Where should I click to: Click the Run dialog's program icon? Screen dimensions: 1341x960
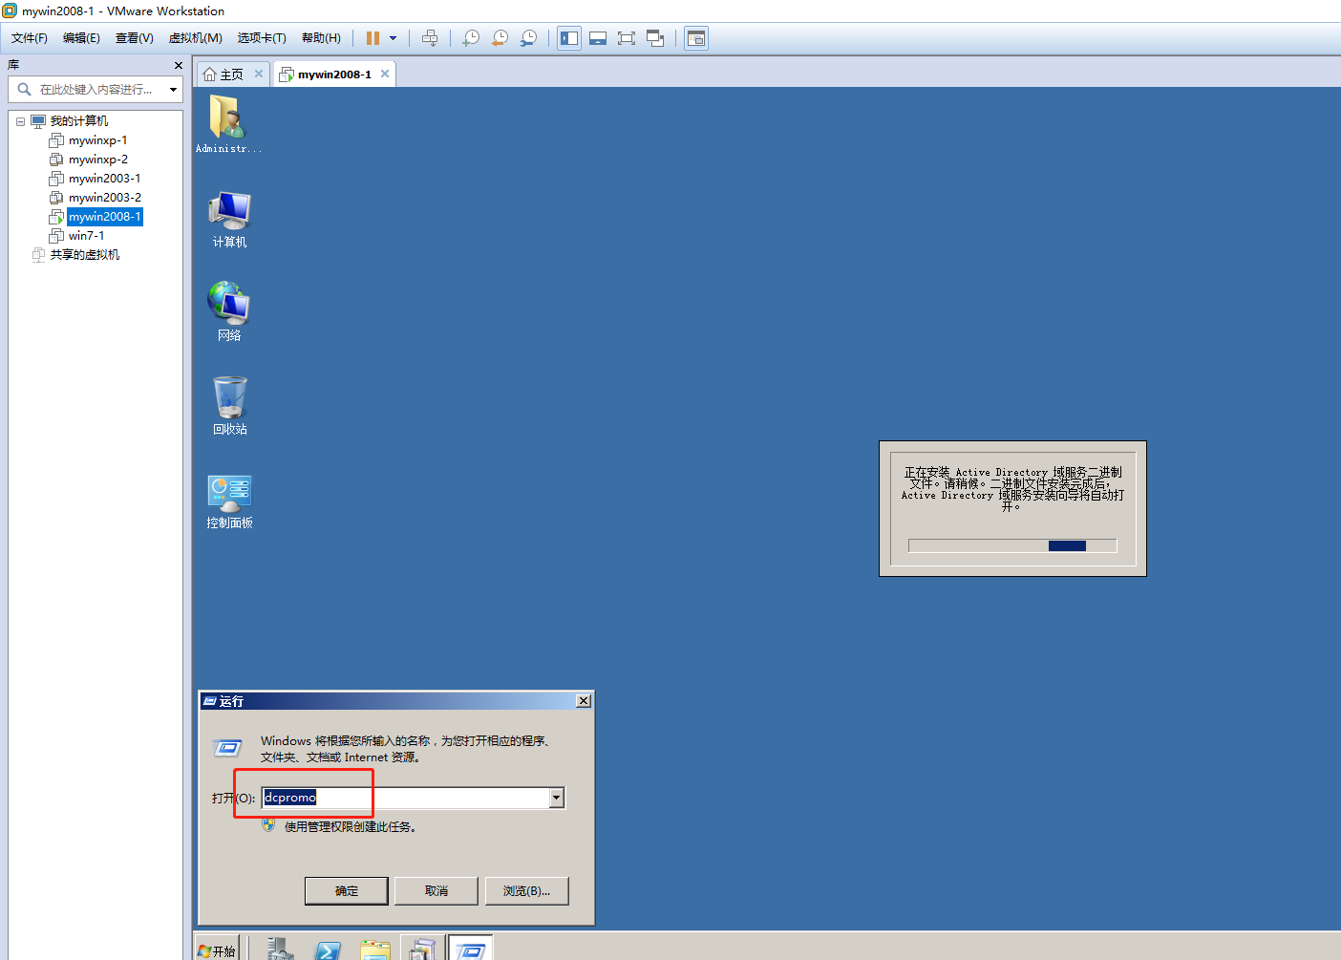227,748
